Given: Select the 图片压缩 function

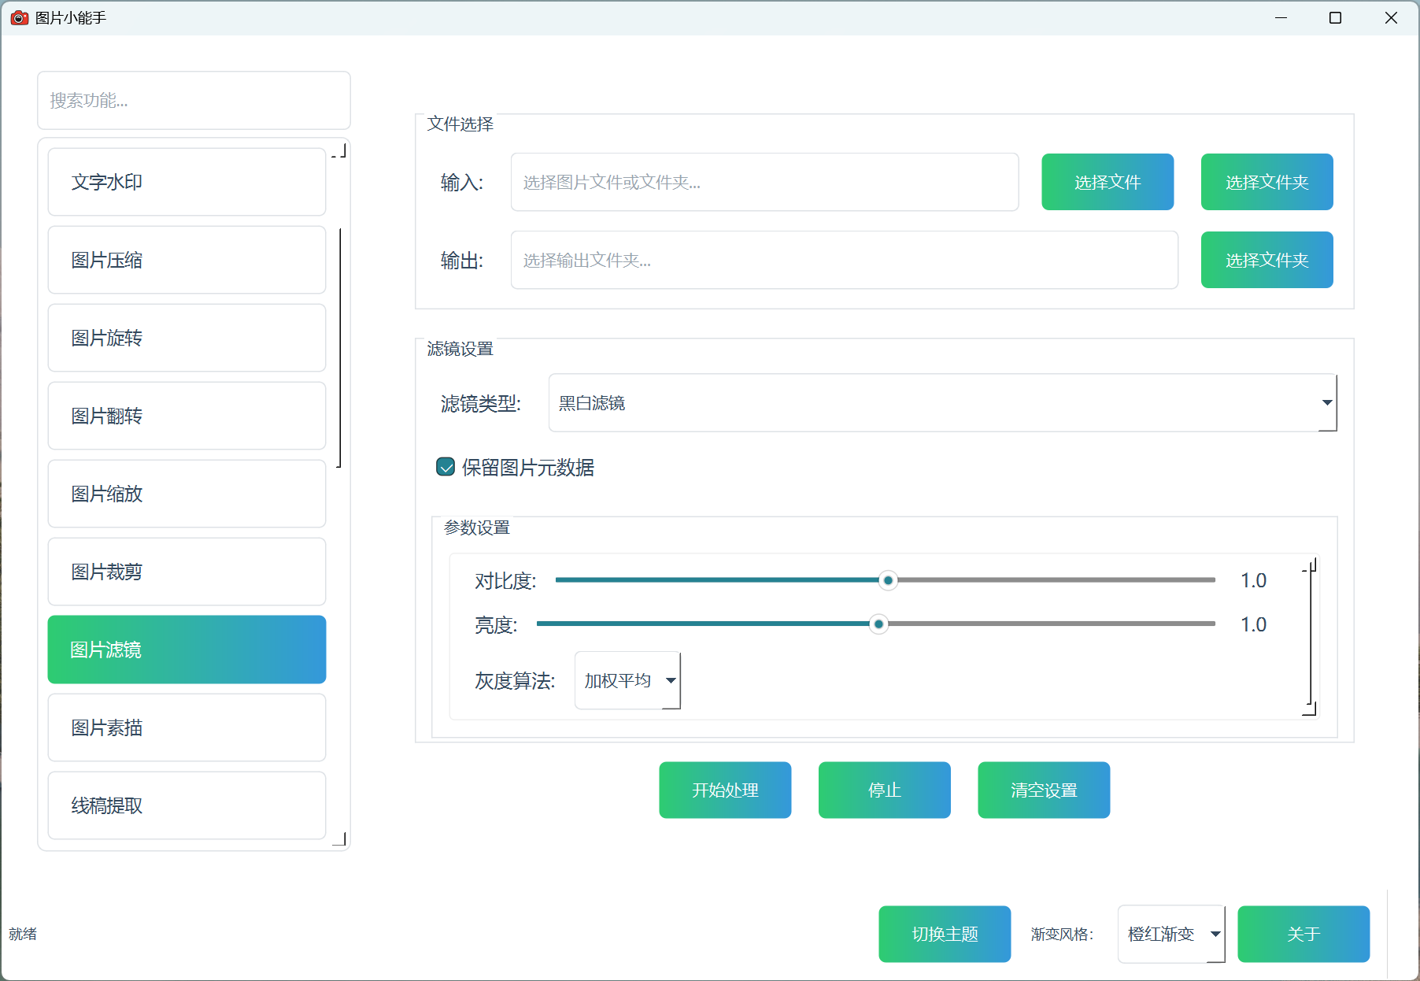Looking at the screenshot, I should coord(186,260).
